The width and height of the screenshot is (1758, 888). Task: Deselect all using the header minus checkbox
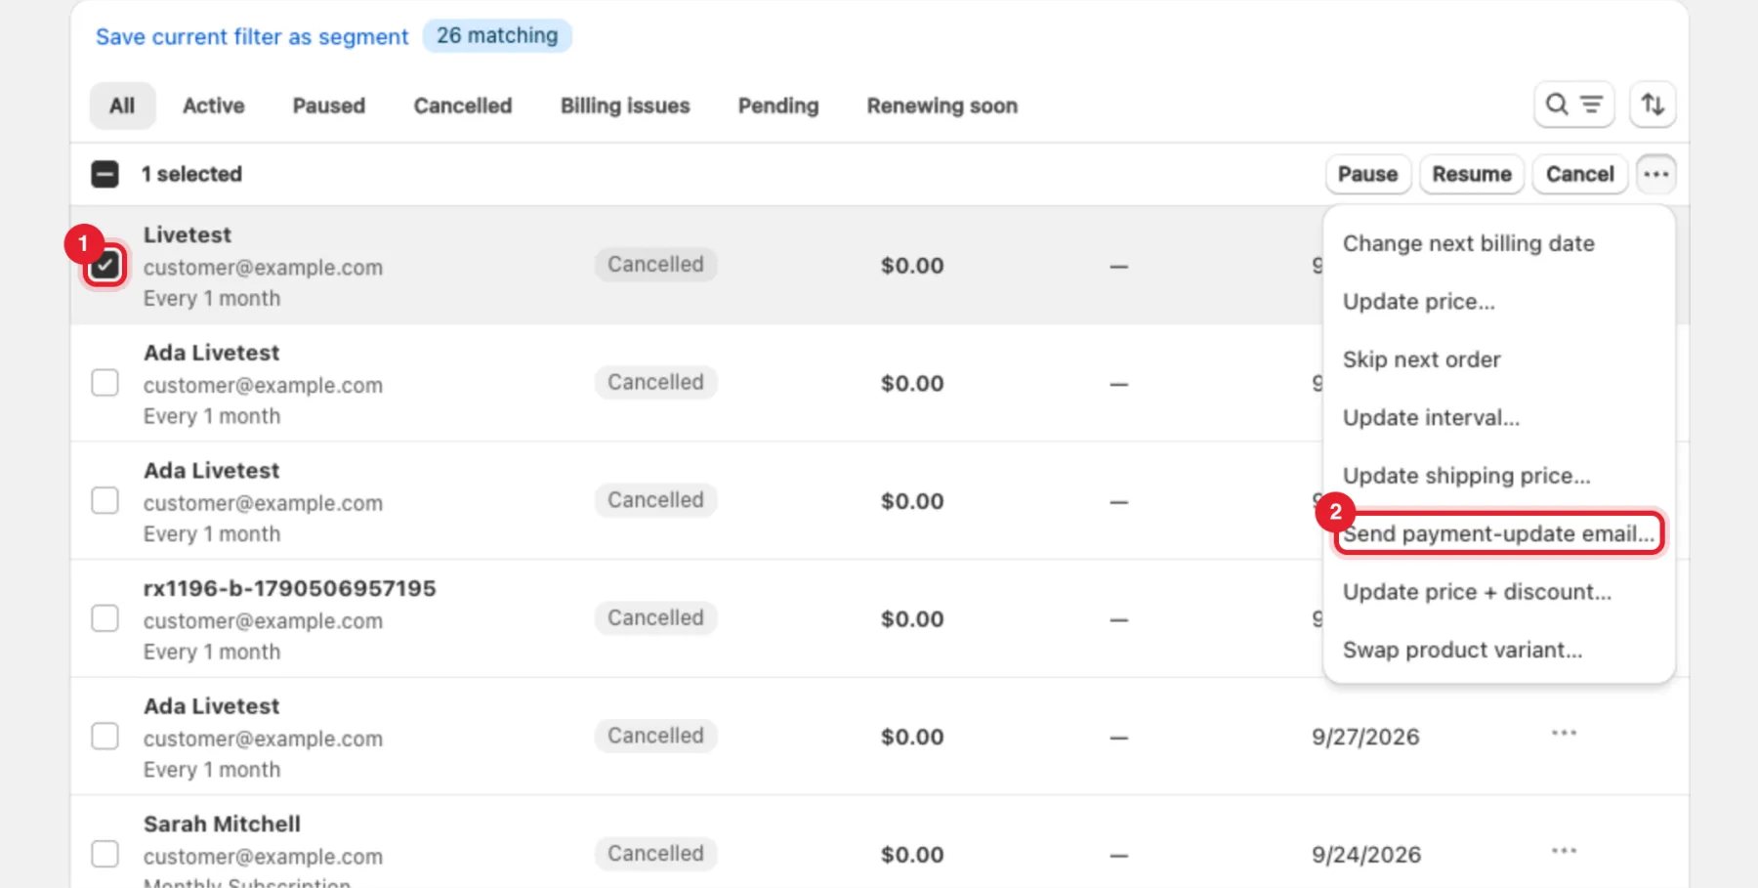(105, 174)
